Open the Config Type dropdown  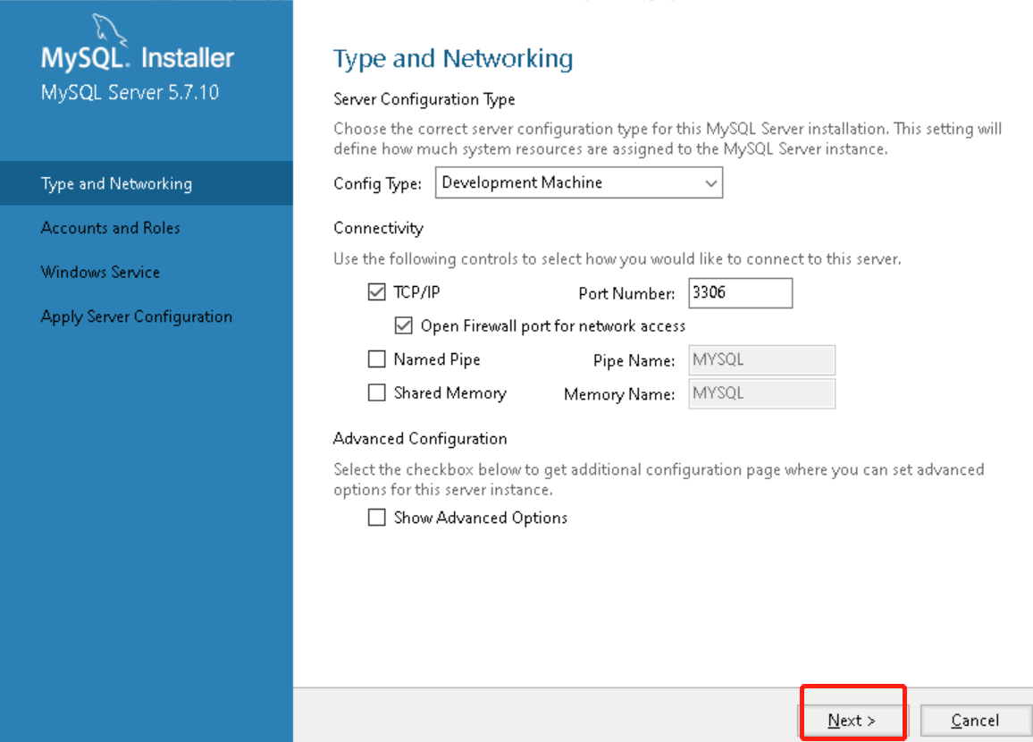[x=578, y=183]
